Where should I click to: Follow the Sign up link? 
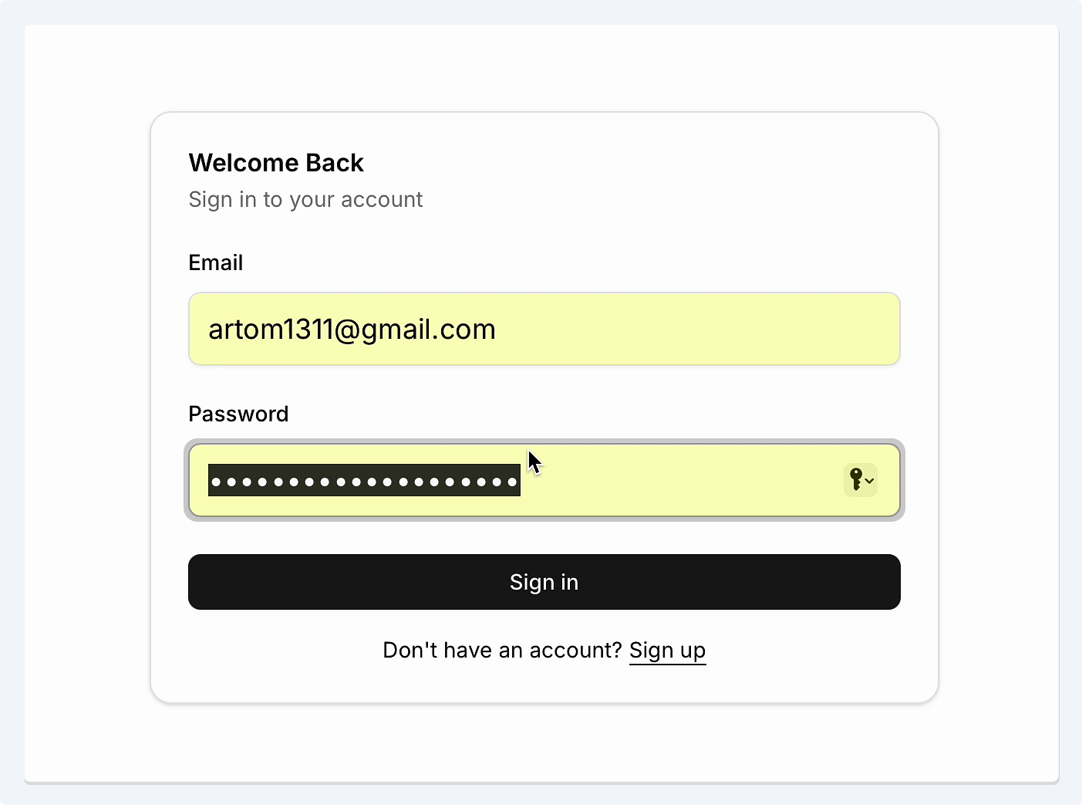[x=667, y=651]
